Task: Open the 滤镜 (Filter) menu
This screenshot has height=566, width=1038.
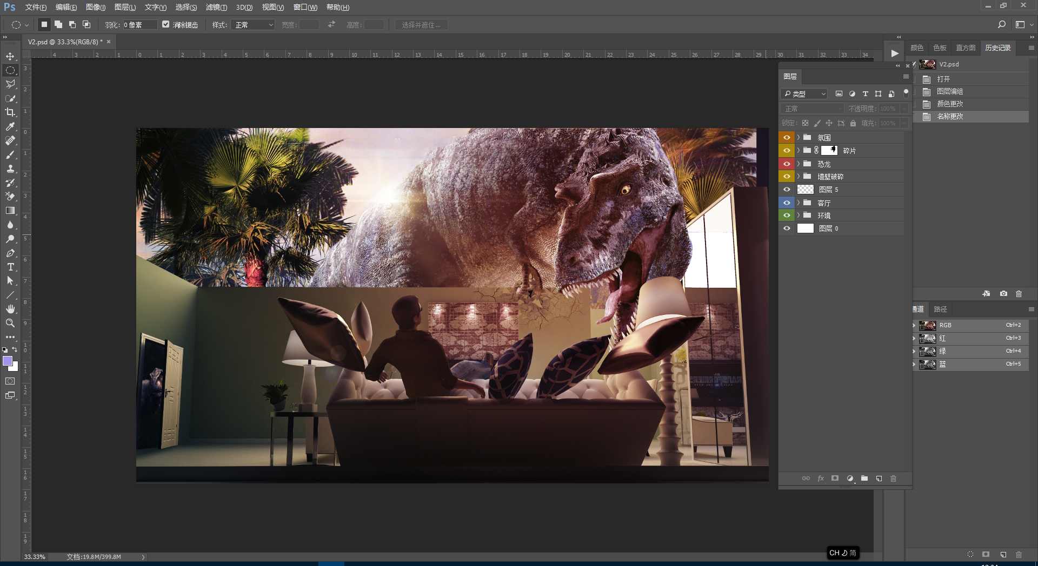Action: tap(216, 8)
